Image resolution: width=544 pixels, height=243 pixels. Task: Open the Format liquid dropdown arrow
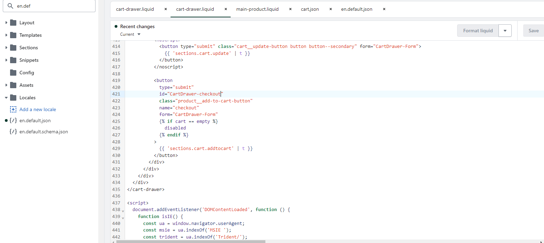[x=505, y=31]
